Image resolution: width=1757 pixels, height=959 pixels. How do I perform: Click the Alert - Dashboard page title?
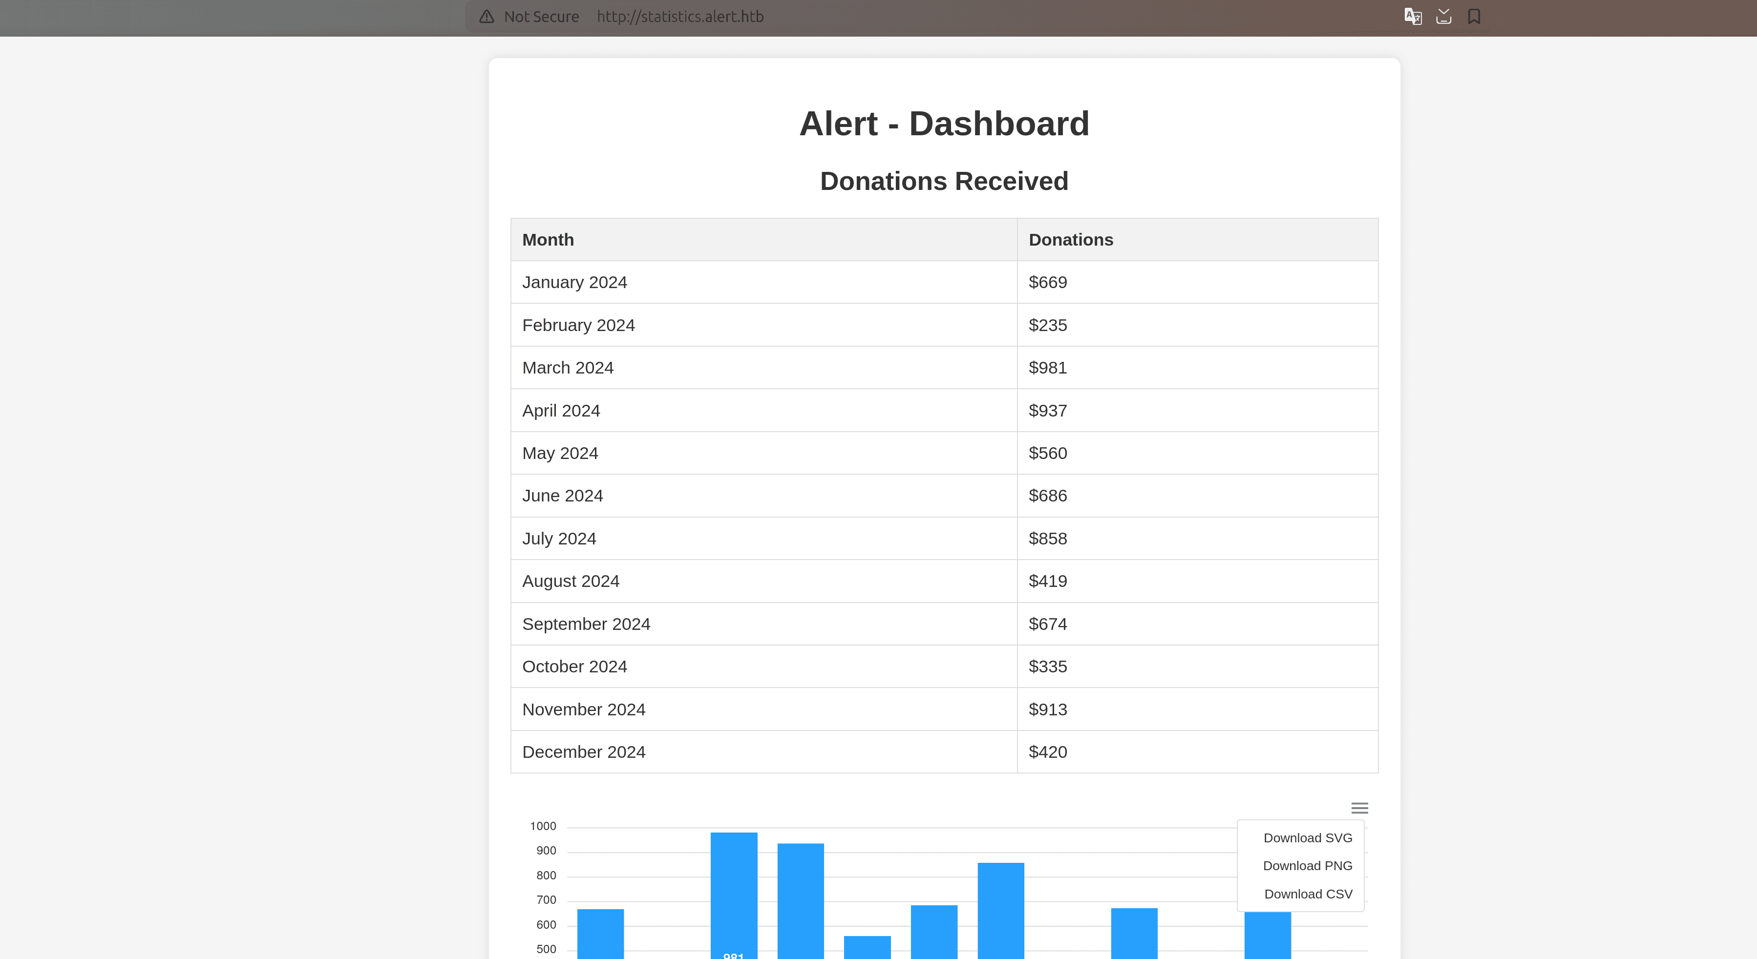tap(943, 124)
